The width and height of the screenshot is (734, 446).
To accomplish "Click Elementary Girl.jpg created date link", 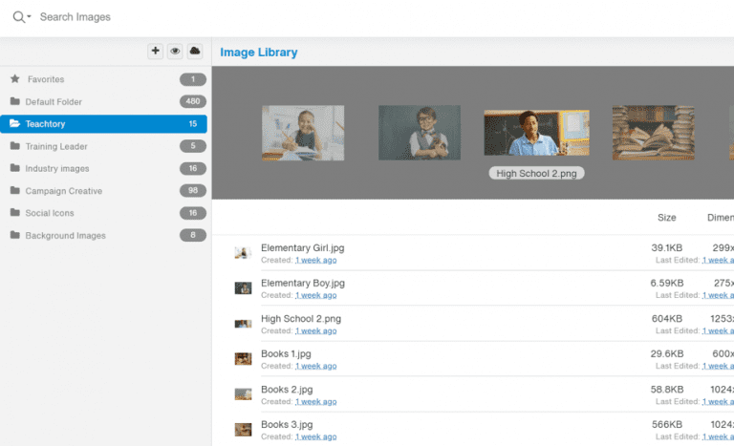I will pyautogui.click(x=315, y=260).
